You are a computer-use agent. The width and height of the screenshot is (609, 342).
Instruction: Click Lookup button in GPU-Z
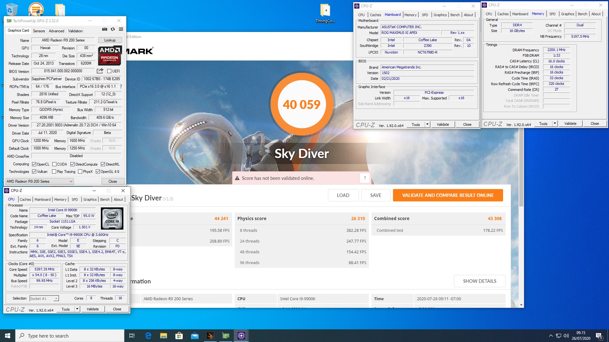(x=110, y=40)
